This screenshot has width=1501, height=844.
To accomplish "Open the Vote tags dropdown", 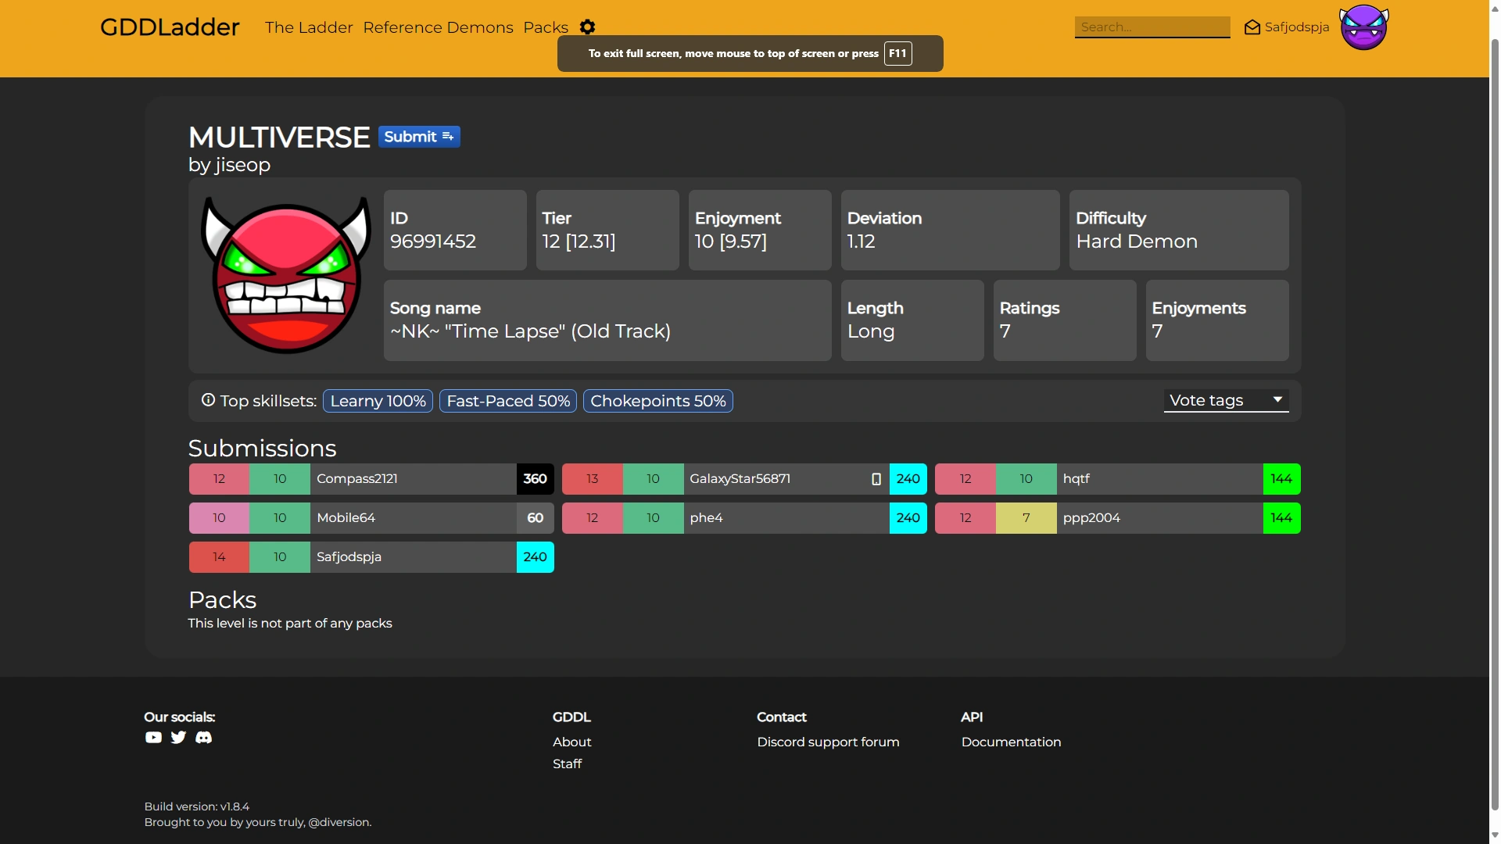I will tap(1225, 400).
